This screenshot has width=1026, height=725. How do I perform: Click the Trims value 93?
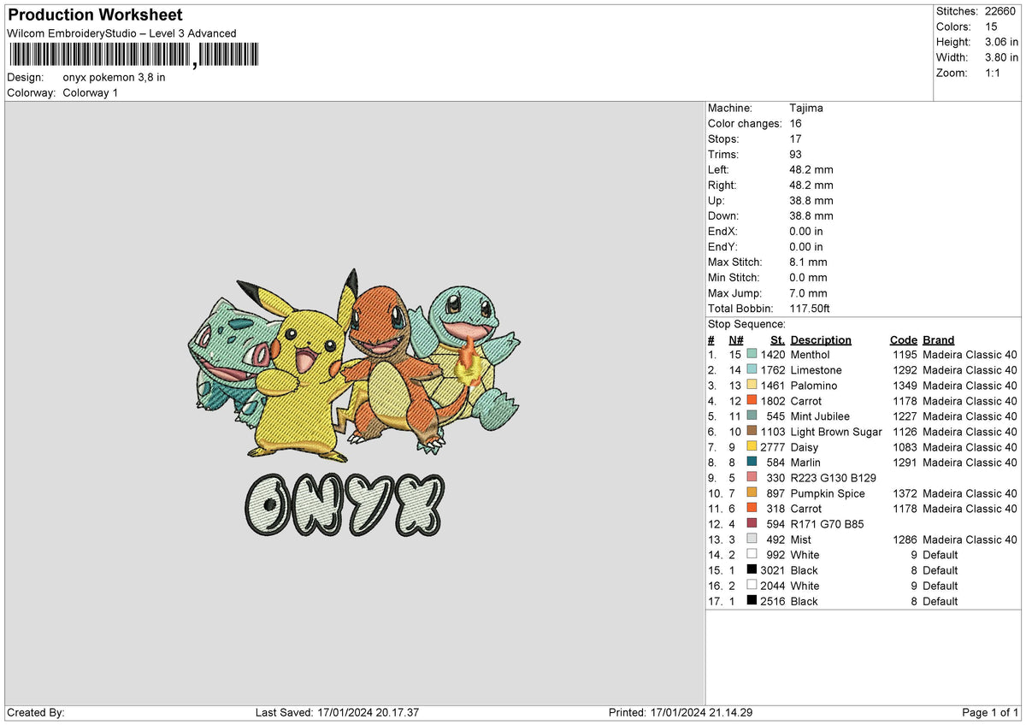tap(796, 155)
